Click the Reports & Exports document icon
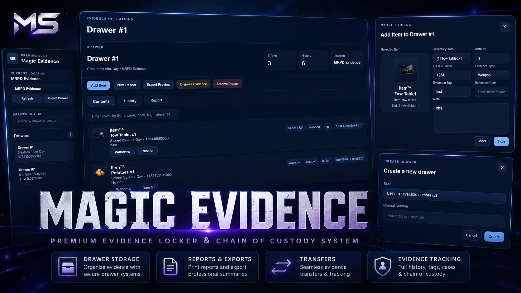The image size is (521, 293). click(170, 267)
